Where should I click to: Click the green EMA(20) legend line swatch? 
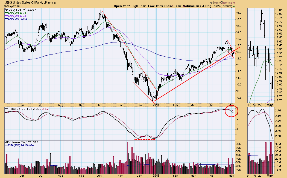click(x=6, y=13)
